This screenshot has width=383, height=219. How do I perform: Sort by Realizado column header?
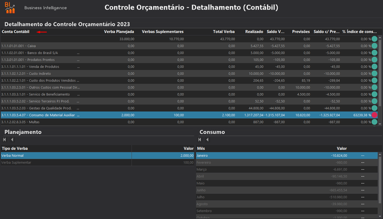[254, 32]
